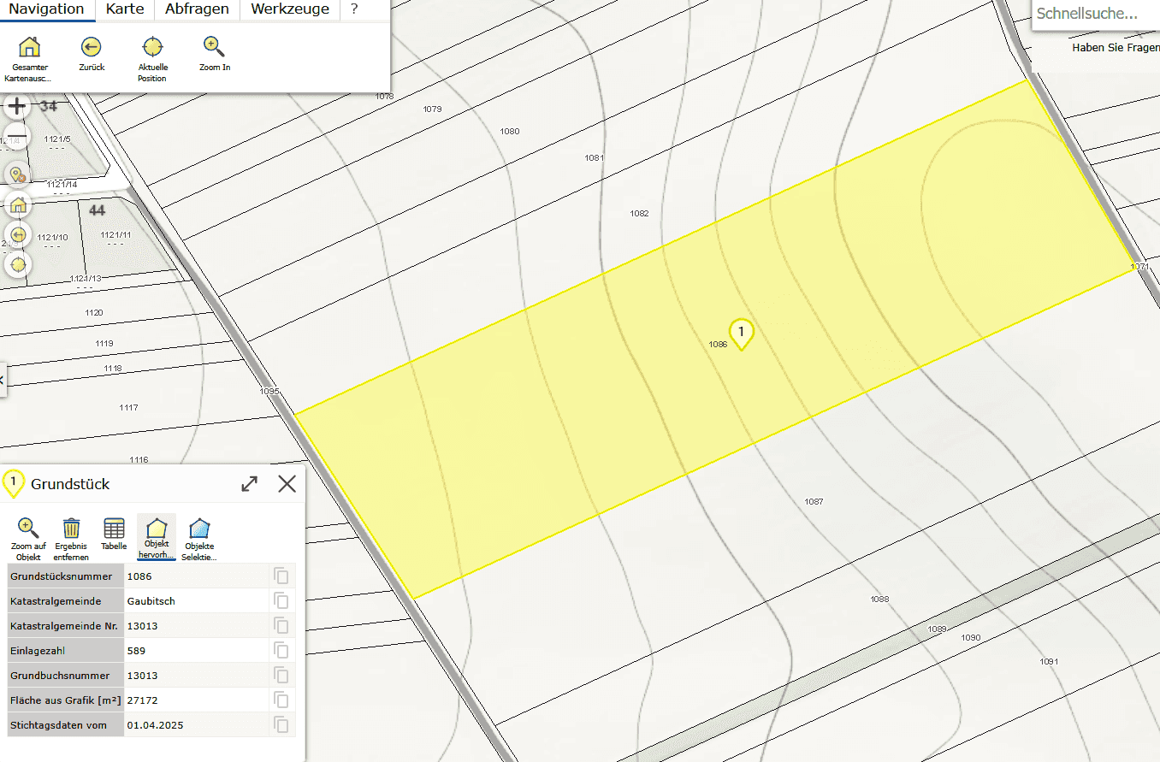Click parcel label 1117 on map

click(x=129, y=407)
